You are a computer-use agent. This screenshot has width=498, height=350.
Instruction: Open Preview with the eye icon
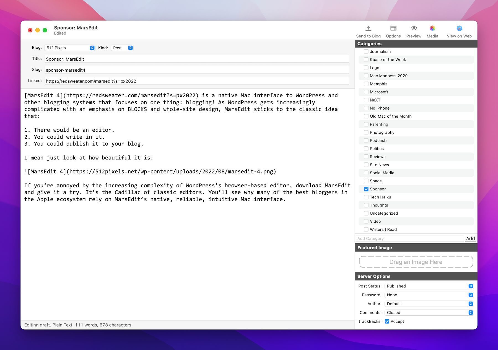[414, 28]
